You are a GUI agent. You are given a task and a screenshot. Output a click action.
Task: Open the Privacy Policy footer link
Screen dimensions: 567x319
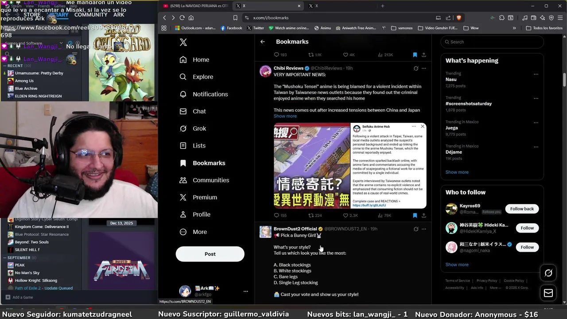click(x=487, y=280)
